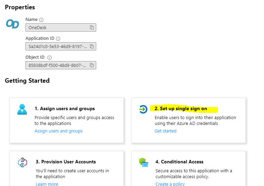Show info tooltip next to Name
This screenshot has height=186, width=264.
point(42,20)
